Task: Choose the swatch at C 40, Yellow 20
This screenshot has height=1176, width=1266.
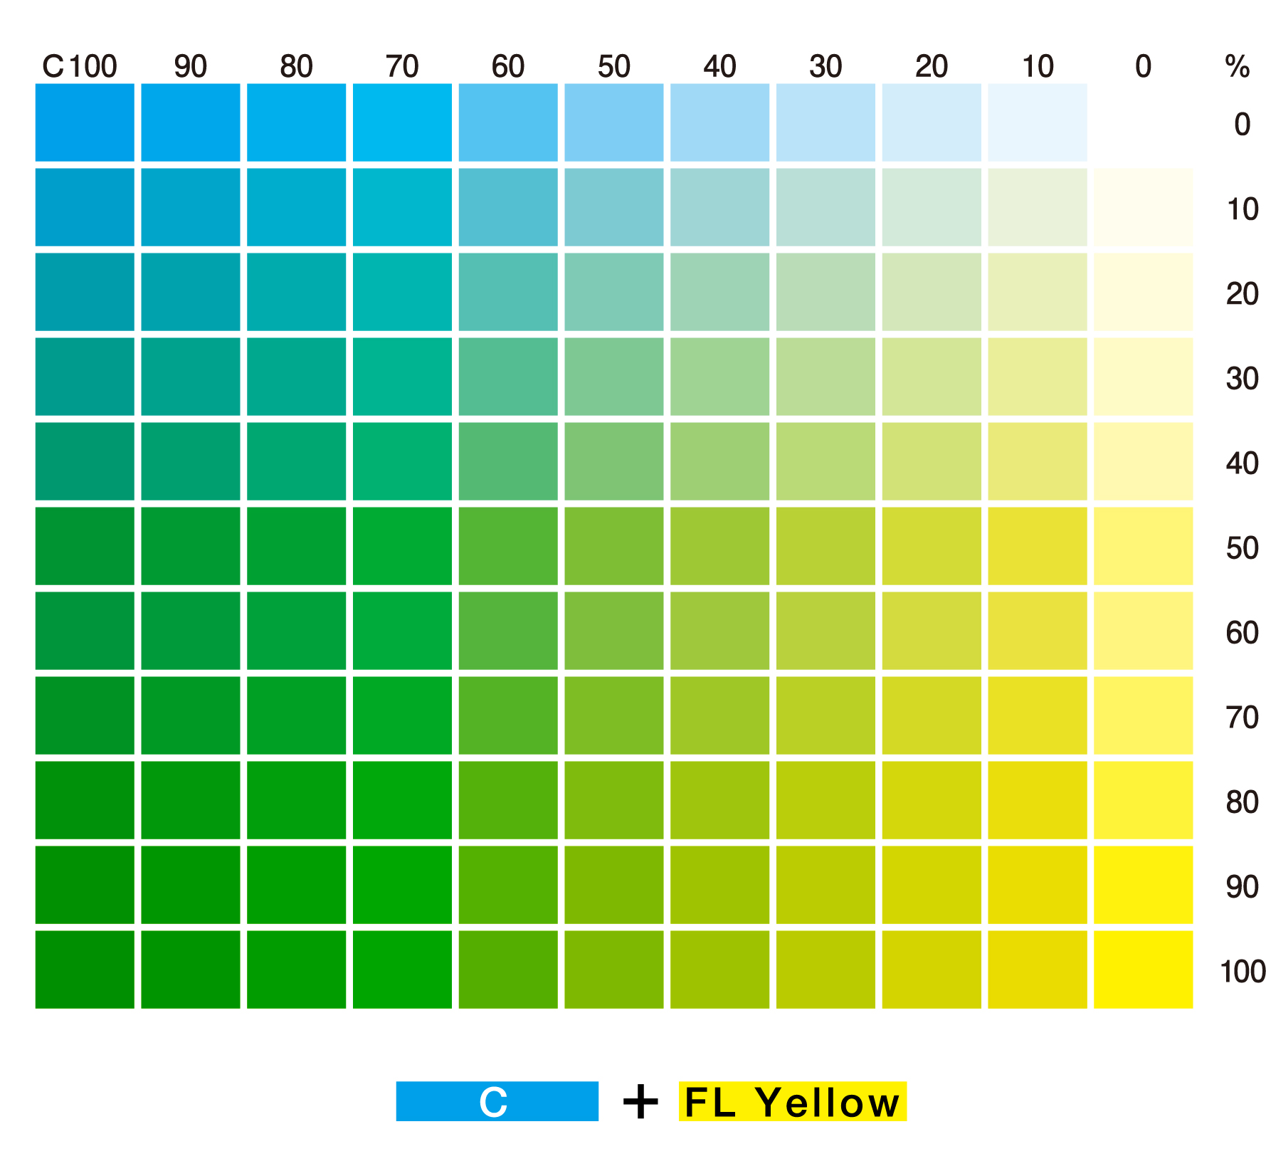Action: [x=719, y=292]
